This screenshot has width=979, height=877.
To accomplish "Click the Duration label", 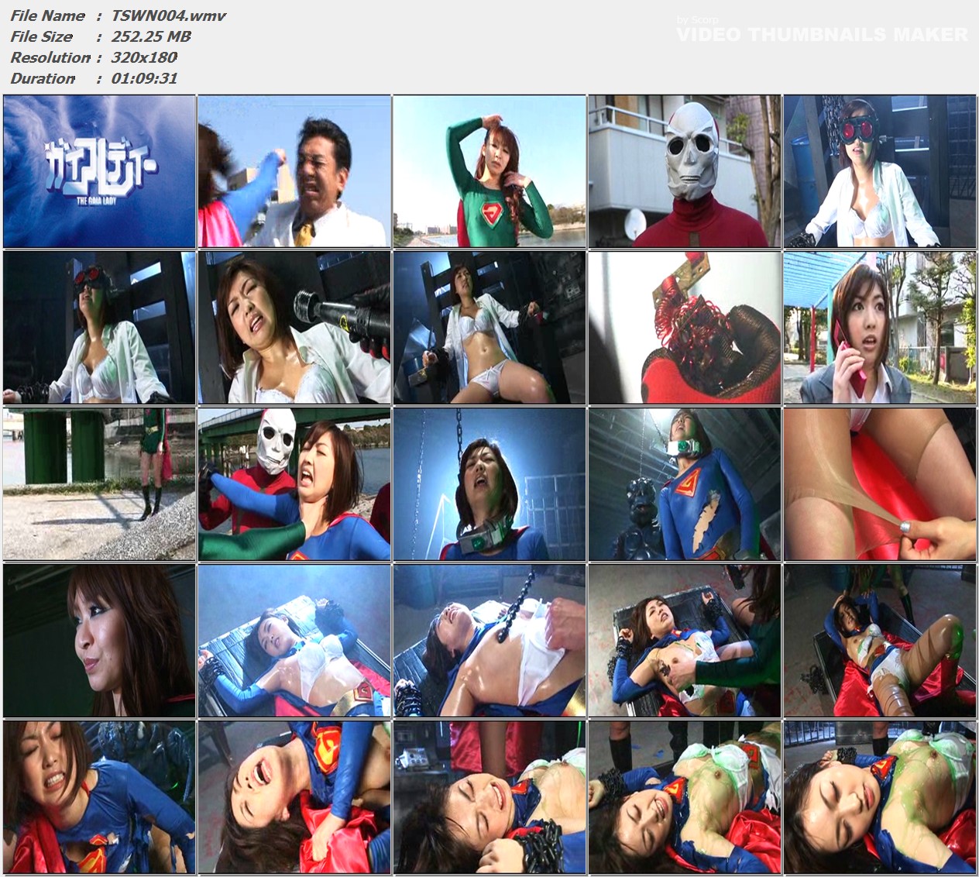I will pos(43,78).
